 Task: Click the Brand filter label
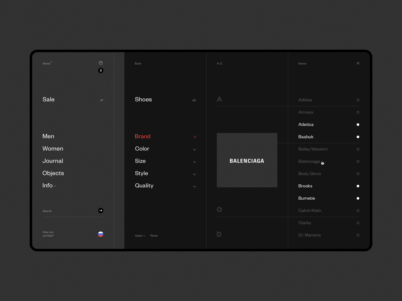pos(142,136)
